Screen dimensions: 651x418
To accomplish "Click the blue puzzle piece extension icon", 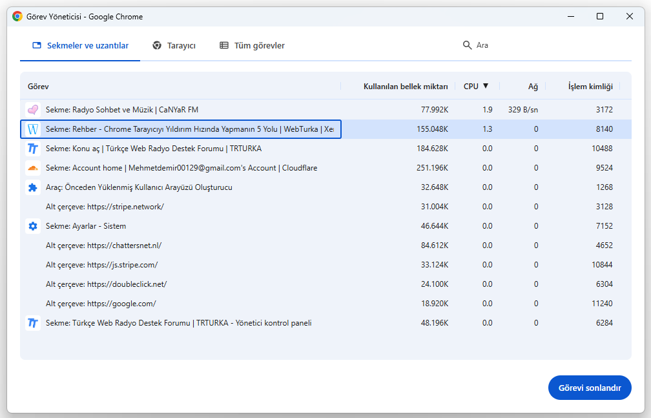I will click(32, 187).
